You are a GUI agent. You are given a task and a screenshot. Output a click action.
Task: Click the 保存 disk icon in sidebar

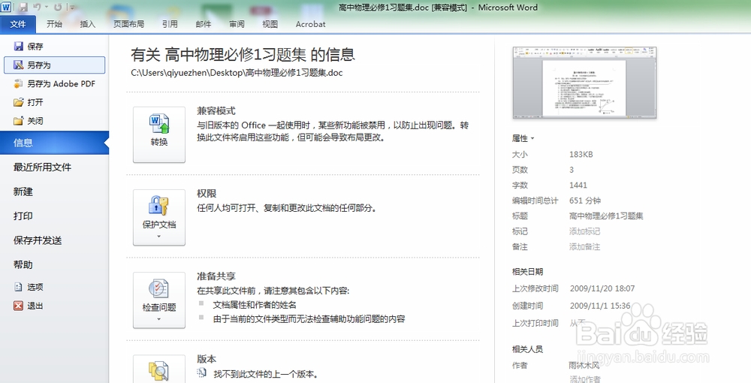(x=19, y=46)
